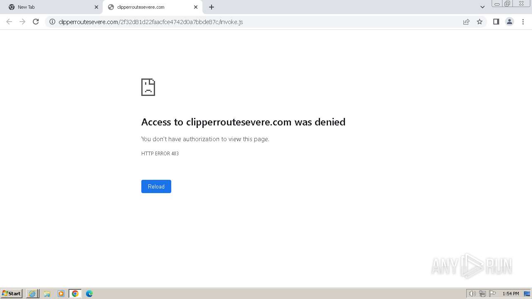Open the side panel icon
The width and height of the screenshot is (532, 299).
pyautogui.click(x=496, y=22)
